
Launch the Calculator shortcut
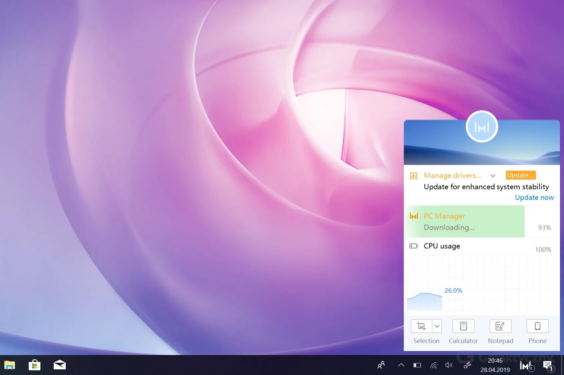point(463,326)
